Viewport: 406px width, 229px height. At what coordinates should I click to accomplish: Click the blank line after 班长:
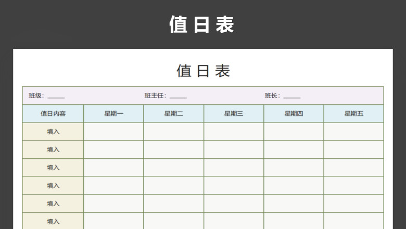pos(292,98)
